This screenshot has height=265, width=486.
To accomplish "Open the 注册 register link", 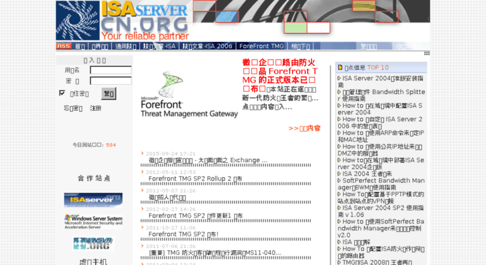I will click(96, 108).
